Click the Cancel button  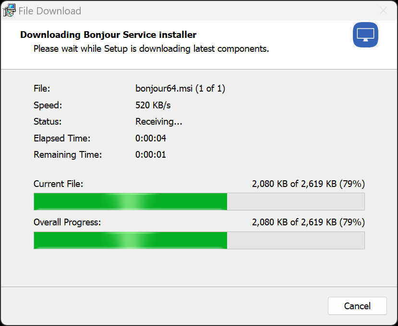pyautogui.click(x=357, y=306)
